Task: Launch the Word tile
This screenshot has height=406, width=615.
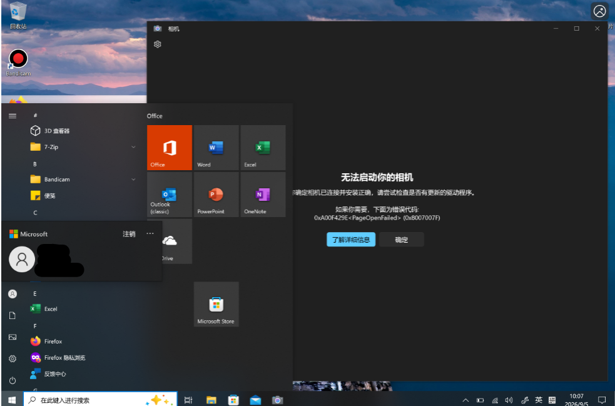Action: [x=216, y=148]
